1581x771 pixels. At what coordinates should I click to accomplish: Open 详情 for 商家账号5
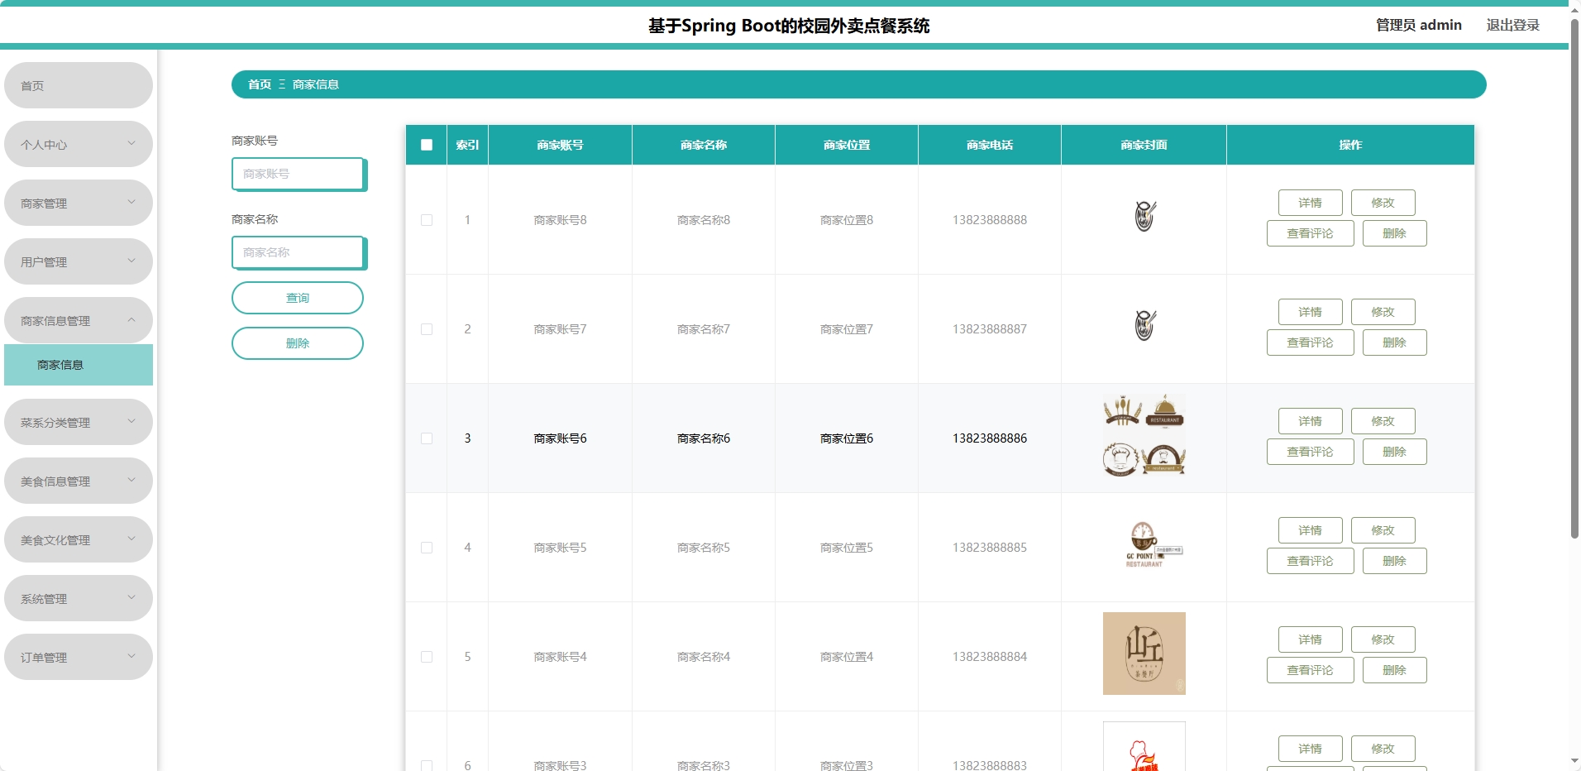click(x=1310, y=530)
